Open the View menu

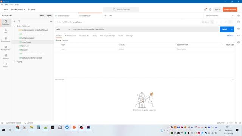point(12,5)
